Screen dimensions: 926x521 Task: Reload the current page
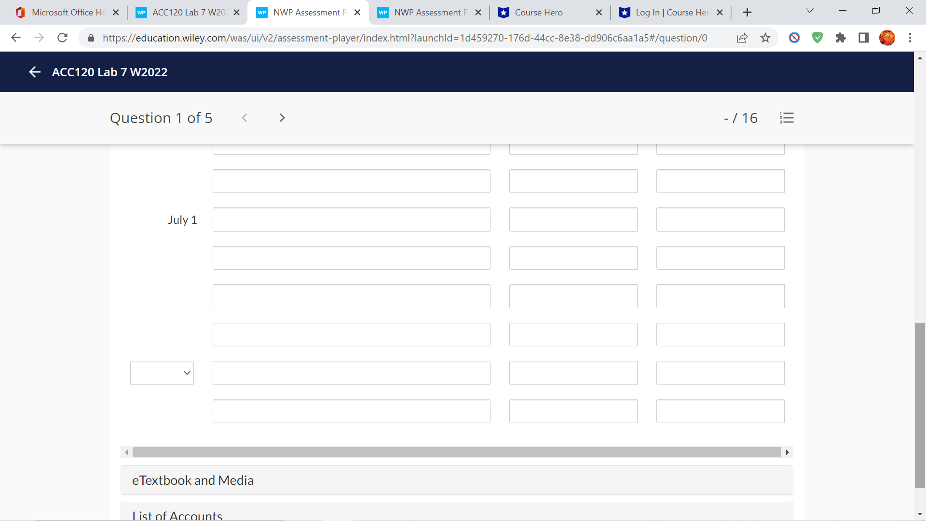pos(62,38)
